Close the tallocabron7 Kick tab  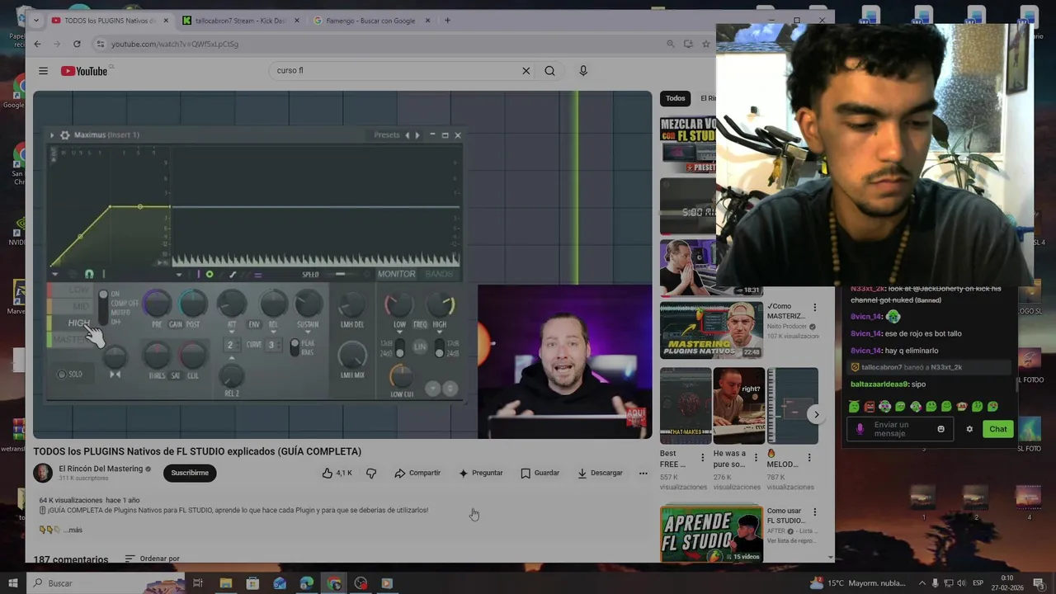tap(296, 21)
